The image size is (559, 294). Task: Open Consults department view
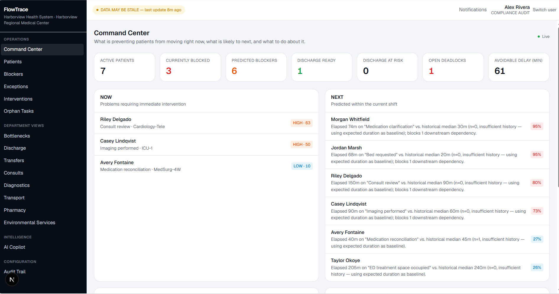(42, 173)
